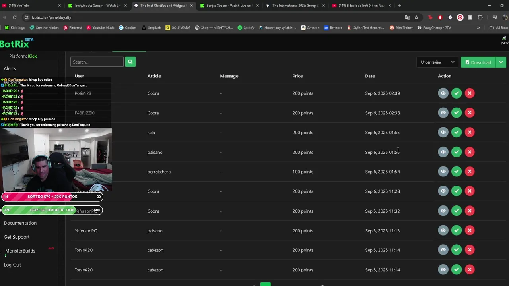Focus the Search input field
Screen dimensions: 509x286
click(x=97, y=62)
